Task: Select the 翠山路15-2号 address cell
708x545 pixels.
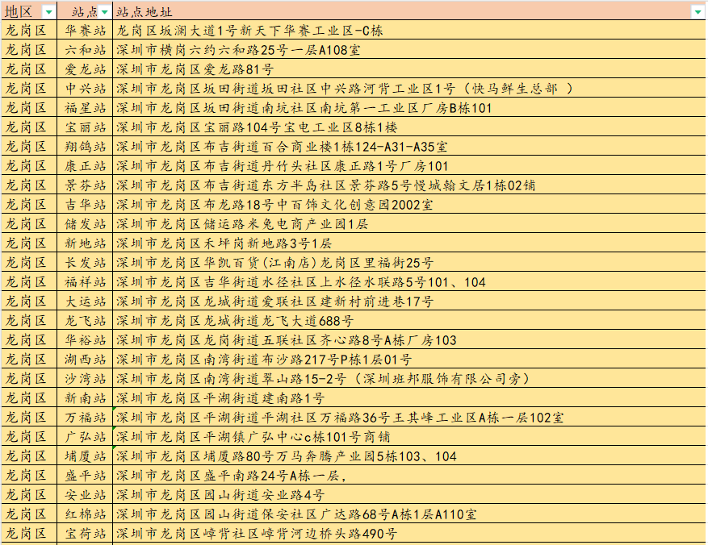Action: pyautogui.click(x=409, y=379)
